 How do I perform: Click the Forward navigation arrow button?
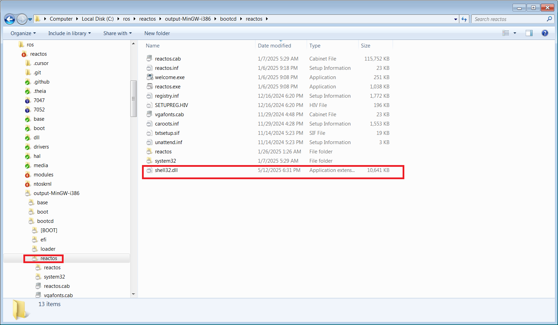[22, 19]
